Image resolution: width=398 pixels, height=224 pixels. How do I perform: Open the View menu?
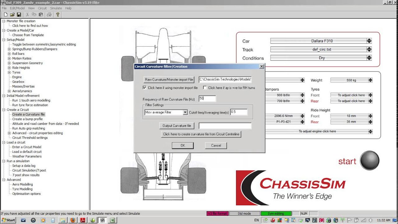pos(31,8)
